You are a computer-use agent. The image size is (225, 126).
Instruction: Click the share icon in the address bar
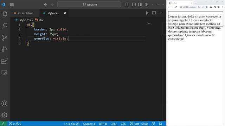(202, 7)
